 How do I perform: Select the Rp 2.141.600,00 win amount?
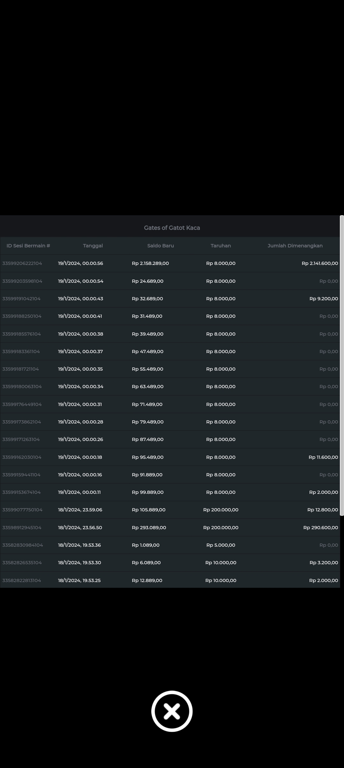[x=319, y=263]
